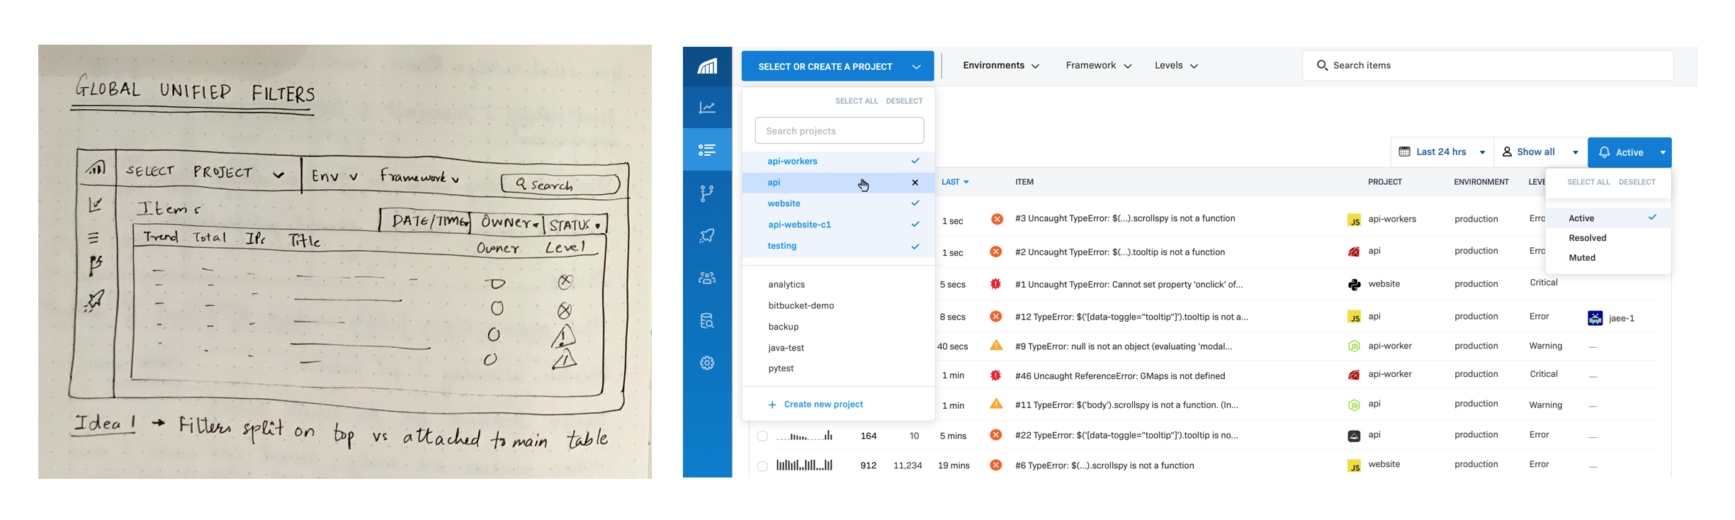Click the Search items field

(1488, 65)
